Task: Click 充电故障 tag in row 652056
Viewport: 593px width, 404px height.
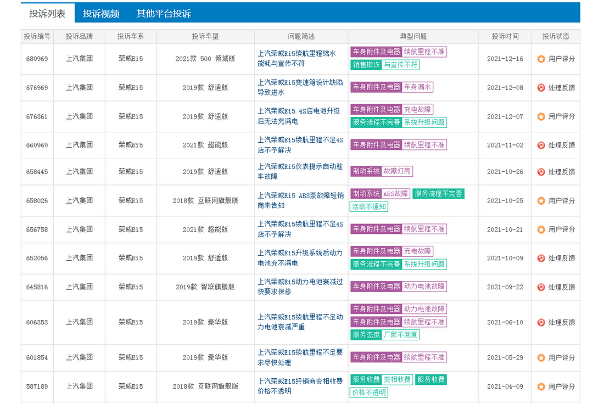Action: [417, 251]
